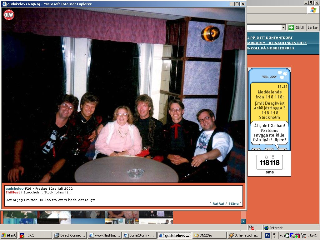Open the third thumbnail in the top row
Screen dimensions: 320x240
88,214
